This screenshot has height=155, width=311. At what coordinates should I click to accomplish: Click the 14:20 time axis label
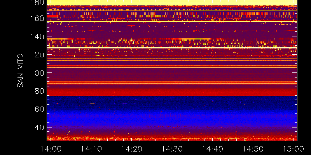pyautogui.click(x=131, y=149)
